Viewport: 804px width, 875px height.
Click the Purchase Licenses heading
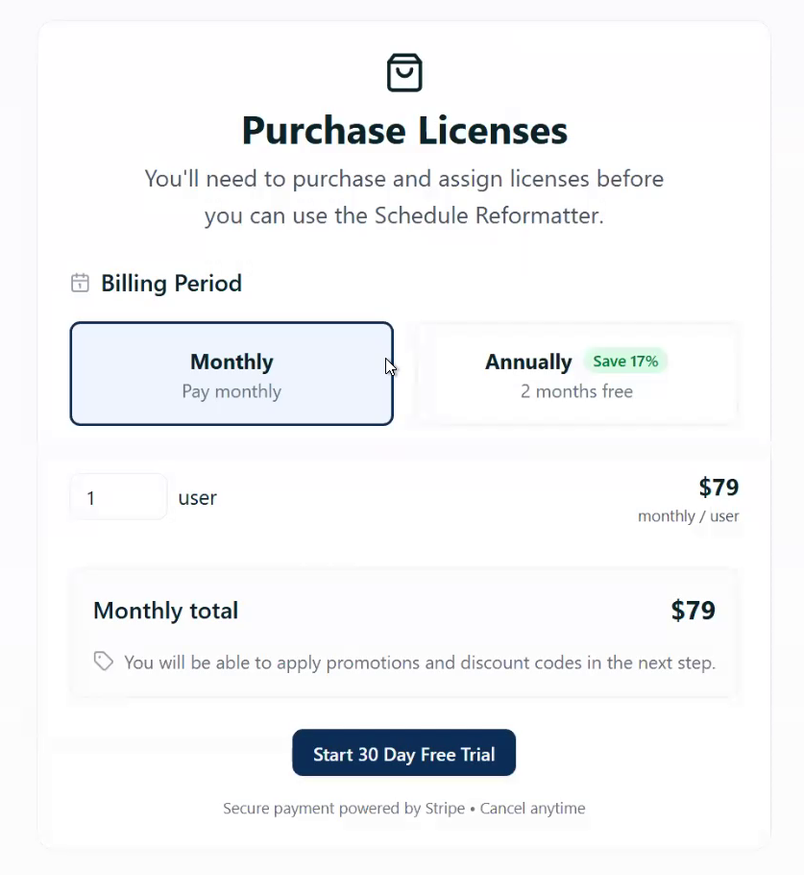(404, 131)
